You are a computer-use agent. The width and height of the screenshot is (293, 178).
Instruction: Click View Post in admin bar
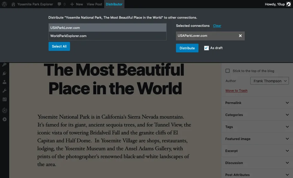(94, 4)
